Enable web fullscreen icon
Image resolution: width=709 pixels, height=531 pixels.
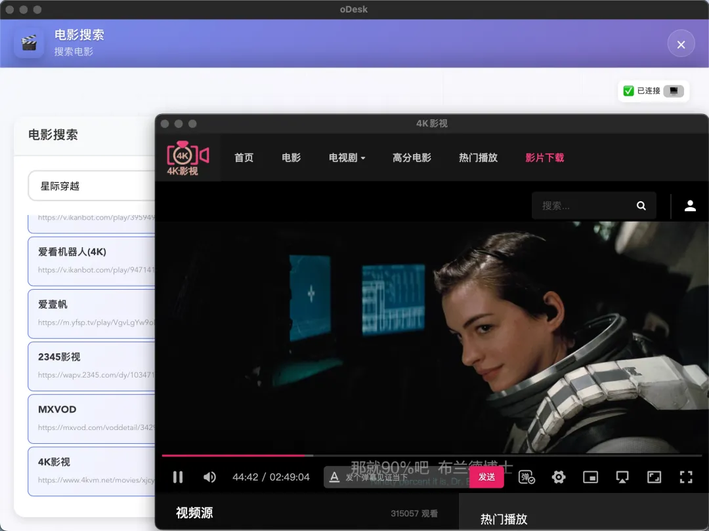[654, 477]
